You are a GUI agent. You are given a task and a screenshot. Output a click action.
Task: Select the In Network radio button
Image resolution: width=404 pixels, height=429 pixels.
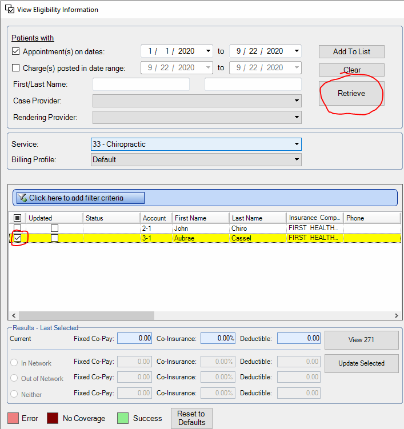tap(14, 363)
